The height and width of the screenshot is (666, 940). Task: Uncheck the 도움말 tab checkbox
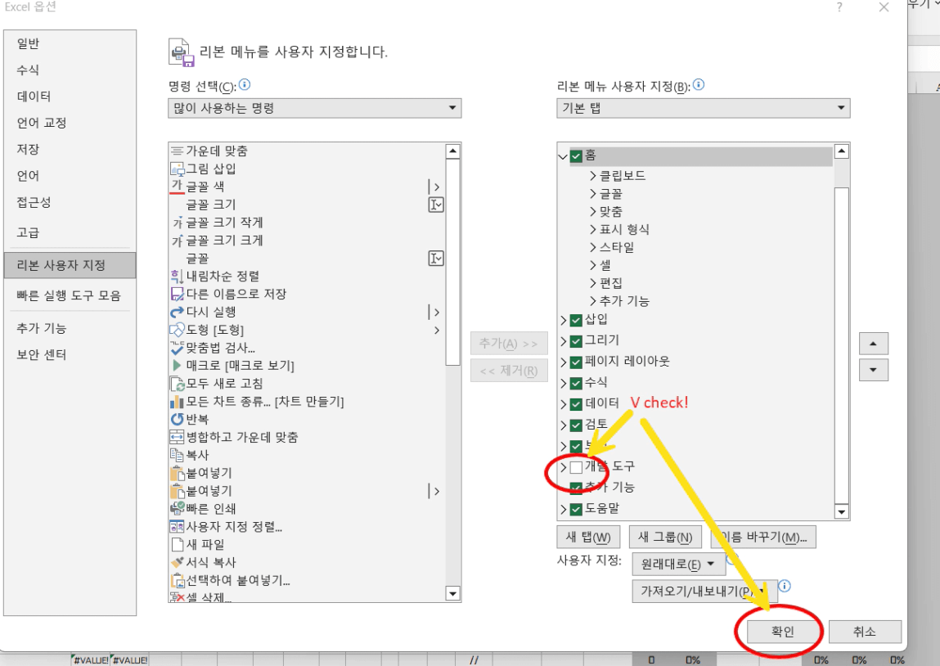(x=576, y=509)
